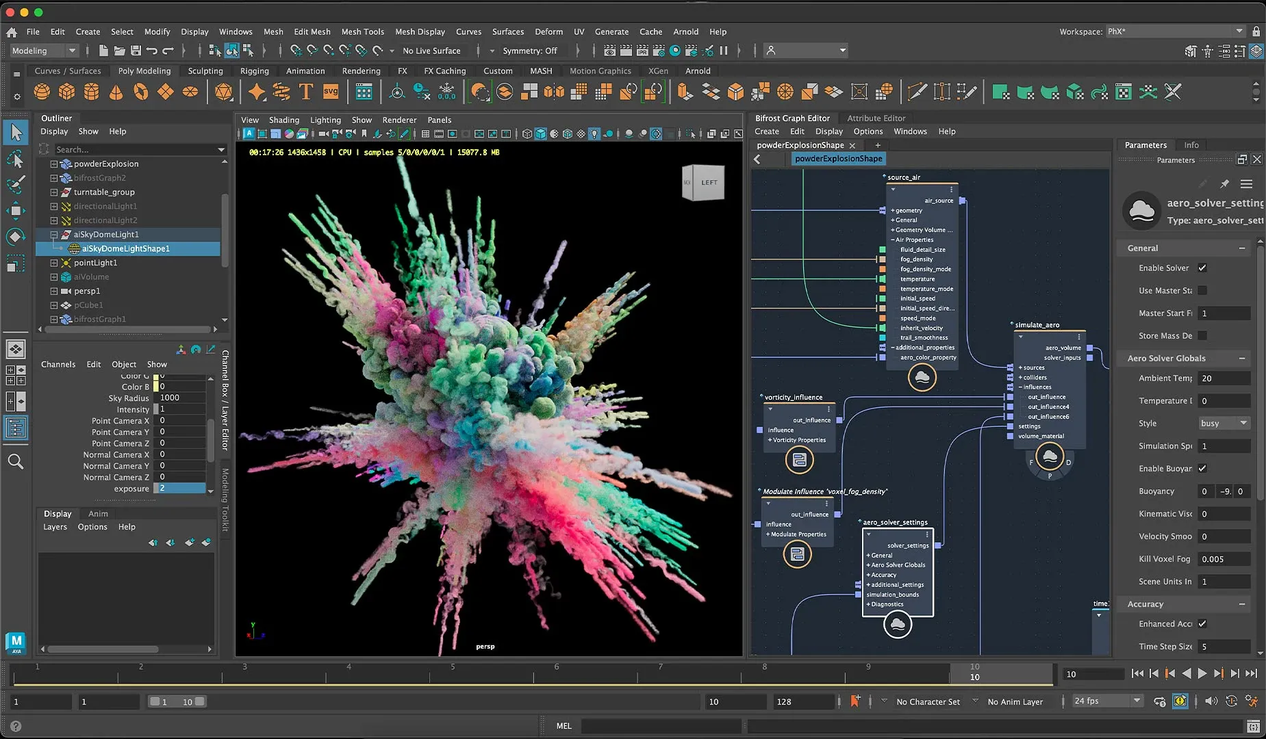Switch to the Info tab in the Parameters panel

pyautogui.click(x=1190, y=144)
